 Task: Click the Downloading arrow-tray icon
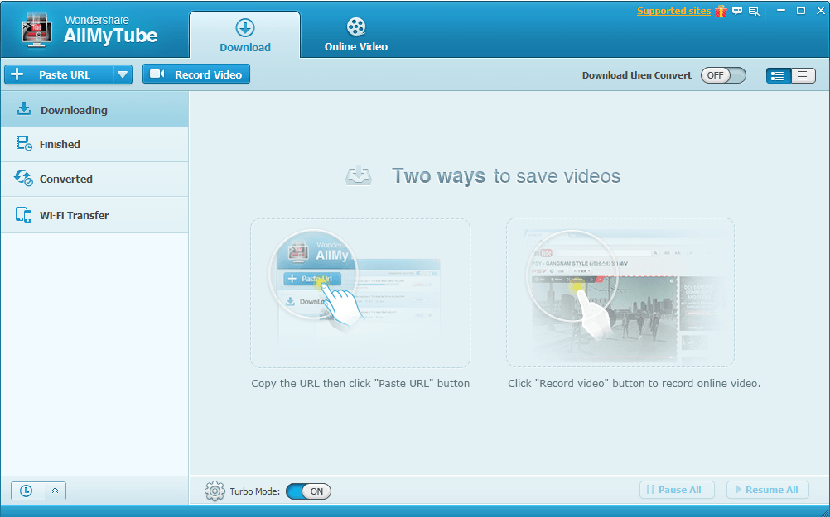pos(24,108)
